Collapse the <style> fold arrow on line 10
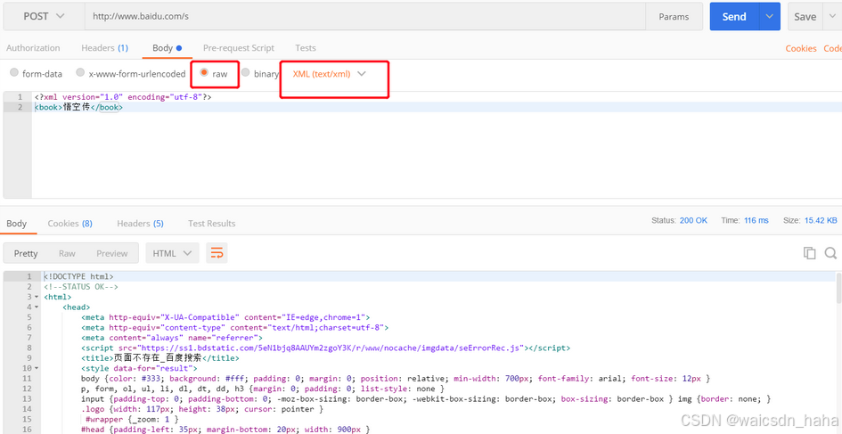 tap(37, 368)
